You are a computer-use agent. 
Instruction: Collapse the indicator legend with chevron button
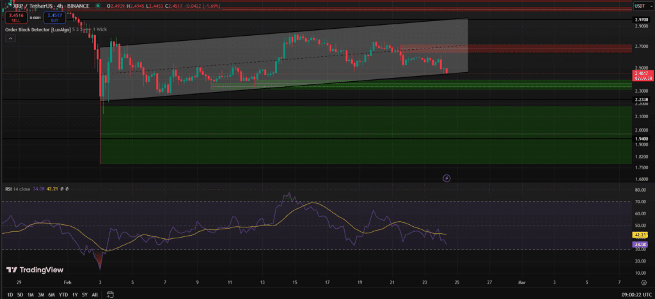click(10, 38)
